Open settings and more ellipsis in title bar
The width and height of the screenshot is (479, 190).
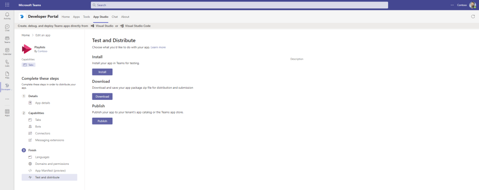452,5
